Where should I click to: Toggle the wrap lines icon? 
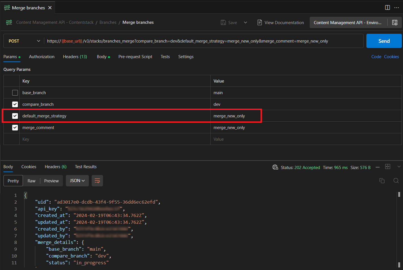(x=97, y=181)
